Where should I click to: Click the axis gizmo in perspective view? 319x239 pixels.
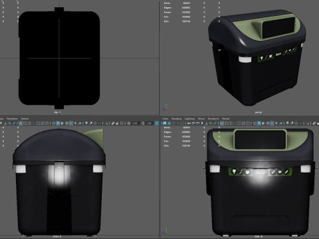point(166,108)
